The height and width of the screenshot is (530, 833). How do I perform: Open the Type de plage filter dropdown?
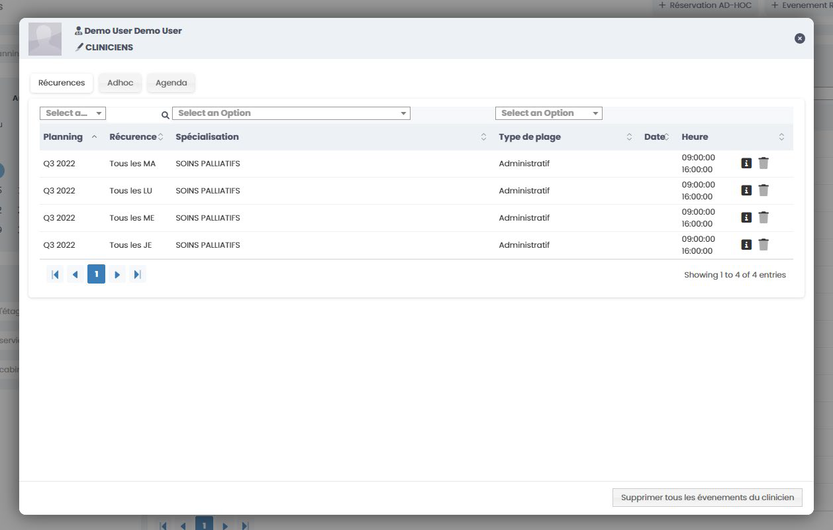[x=548, y=113]
